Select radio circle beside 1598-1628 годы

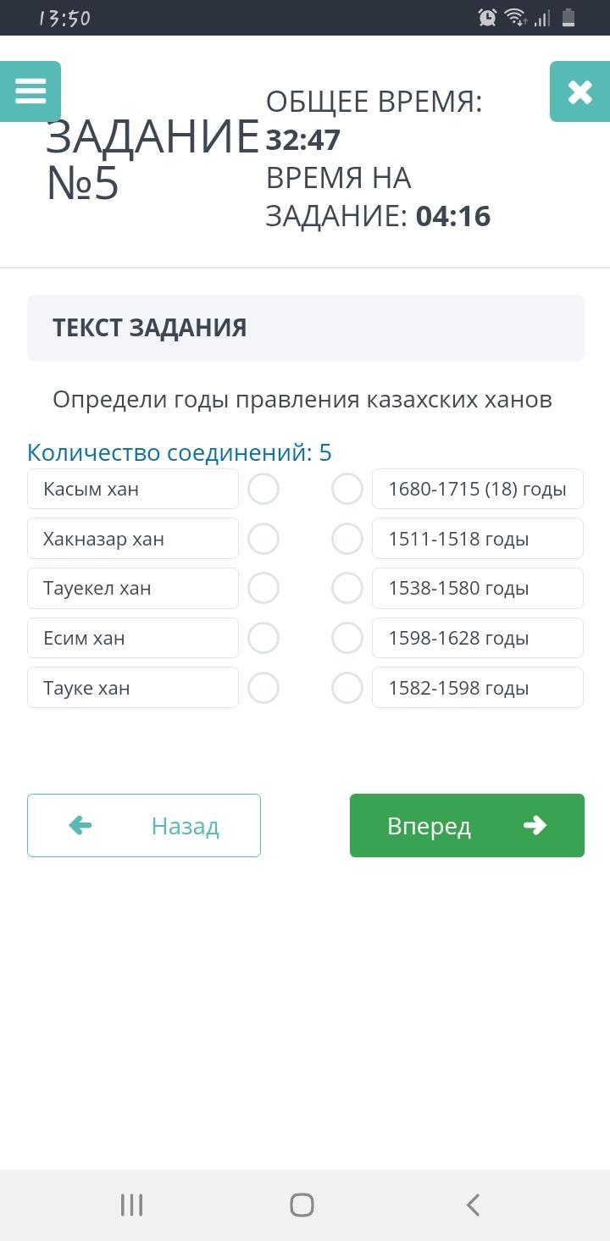click(x=347, y=638)
